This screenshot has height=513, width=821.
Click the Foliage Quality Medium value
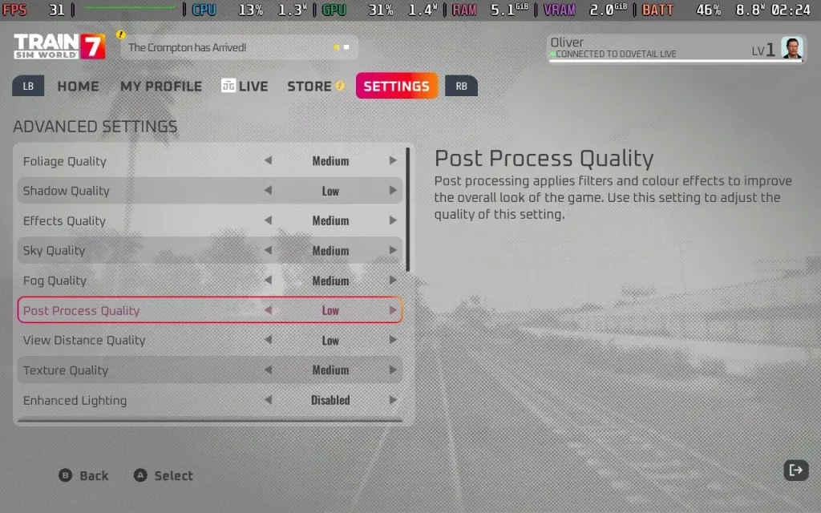click(330, 161)
